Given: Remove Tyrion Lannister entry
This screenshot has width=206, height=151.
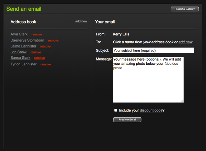Looking at the screenshot, I should click(46, 65).
